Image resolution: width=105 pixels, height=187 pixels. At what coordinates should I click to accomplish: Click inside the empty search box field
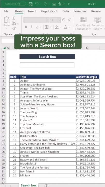[x=47, y=65]
